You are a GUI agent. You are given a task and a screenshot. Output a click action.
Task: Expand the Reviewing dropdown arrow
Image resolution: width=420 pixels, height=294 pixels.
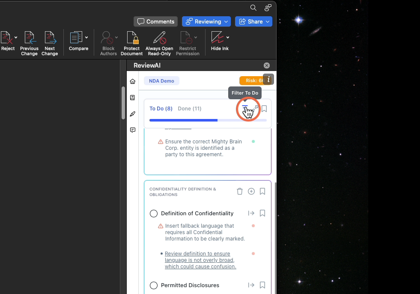tap(226, 22)
